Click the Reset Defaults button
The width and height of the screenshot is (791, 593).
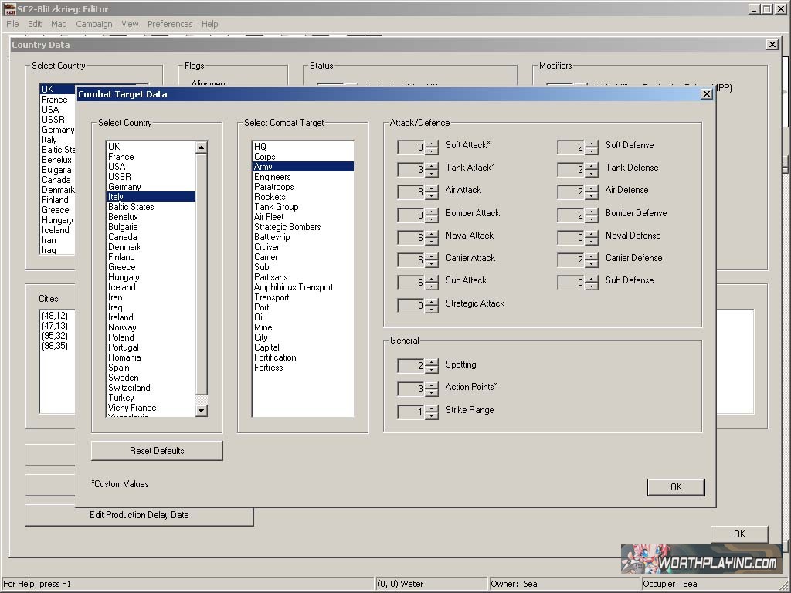pyautogui.click(x=157, y=451)
